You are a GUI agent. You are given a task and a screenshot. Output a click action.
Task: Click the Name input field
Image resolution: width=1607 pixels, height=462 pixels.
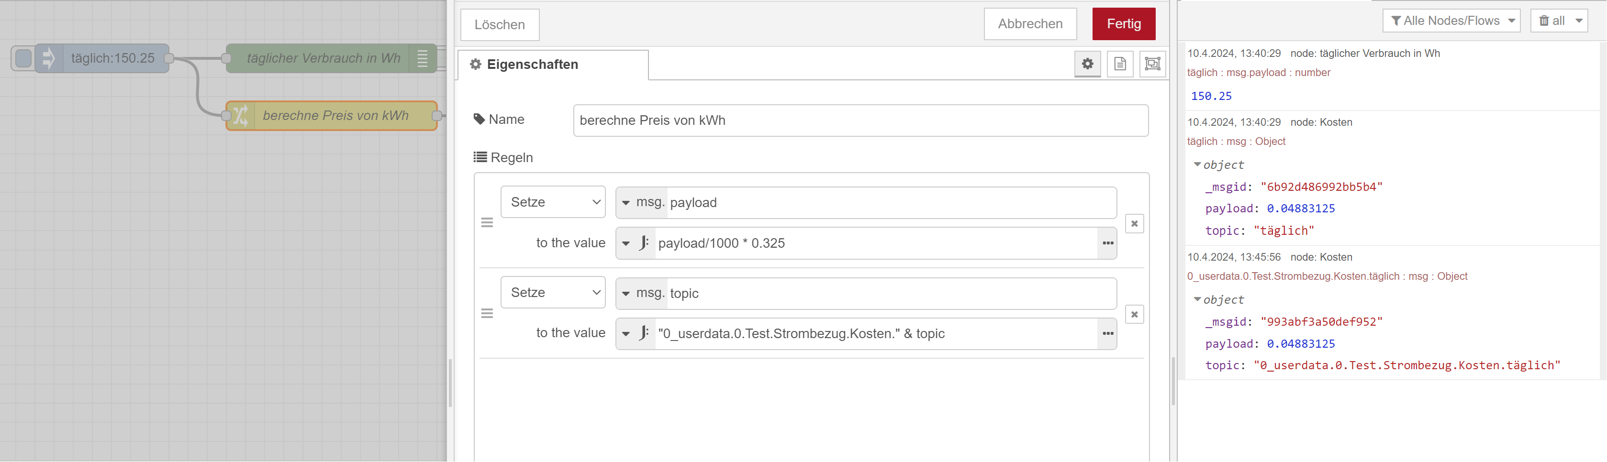[860, 121]
